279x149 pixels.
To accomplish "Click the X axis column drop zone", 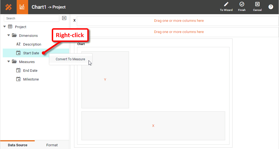I will (x=179, y=21).
